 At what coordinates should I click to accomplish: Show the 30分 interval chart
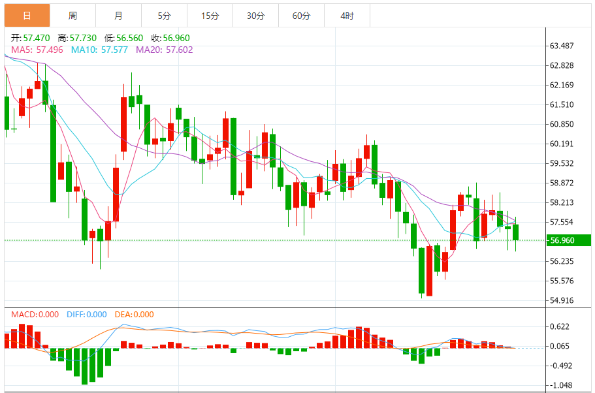click(x=255, y=15)
